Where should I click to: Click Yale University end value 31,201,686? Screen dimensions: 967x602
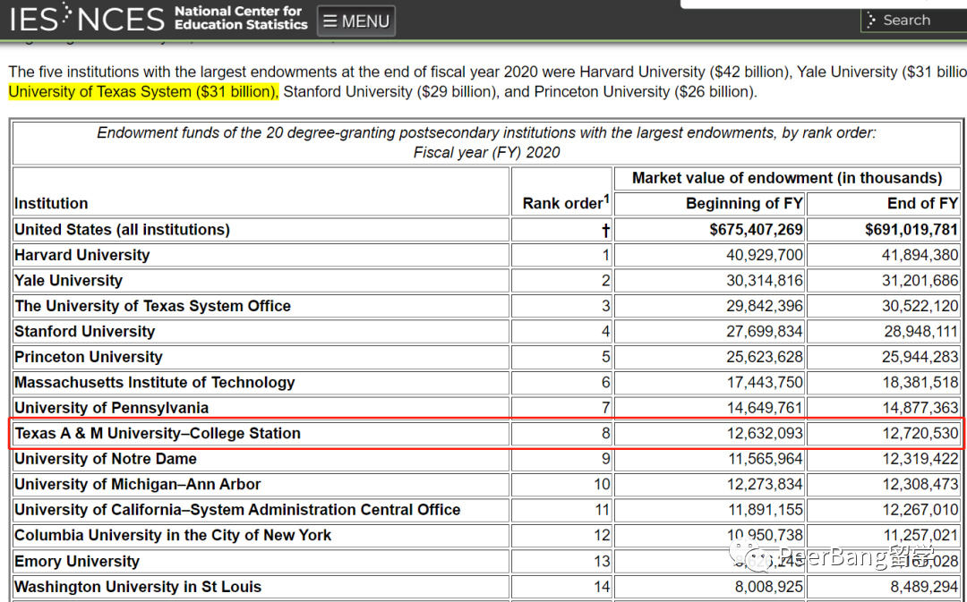(x=920, y=280)
